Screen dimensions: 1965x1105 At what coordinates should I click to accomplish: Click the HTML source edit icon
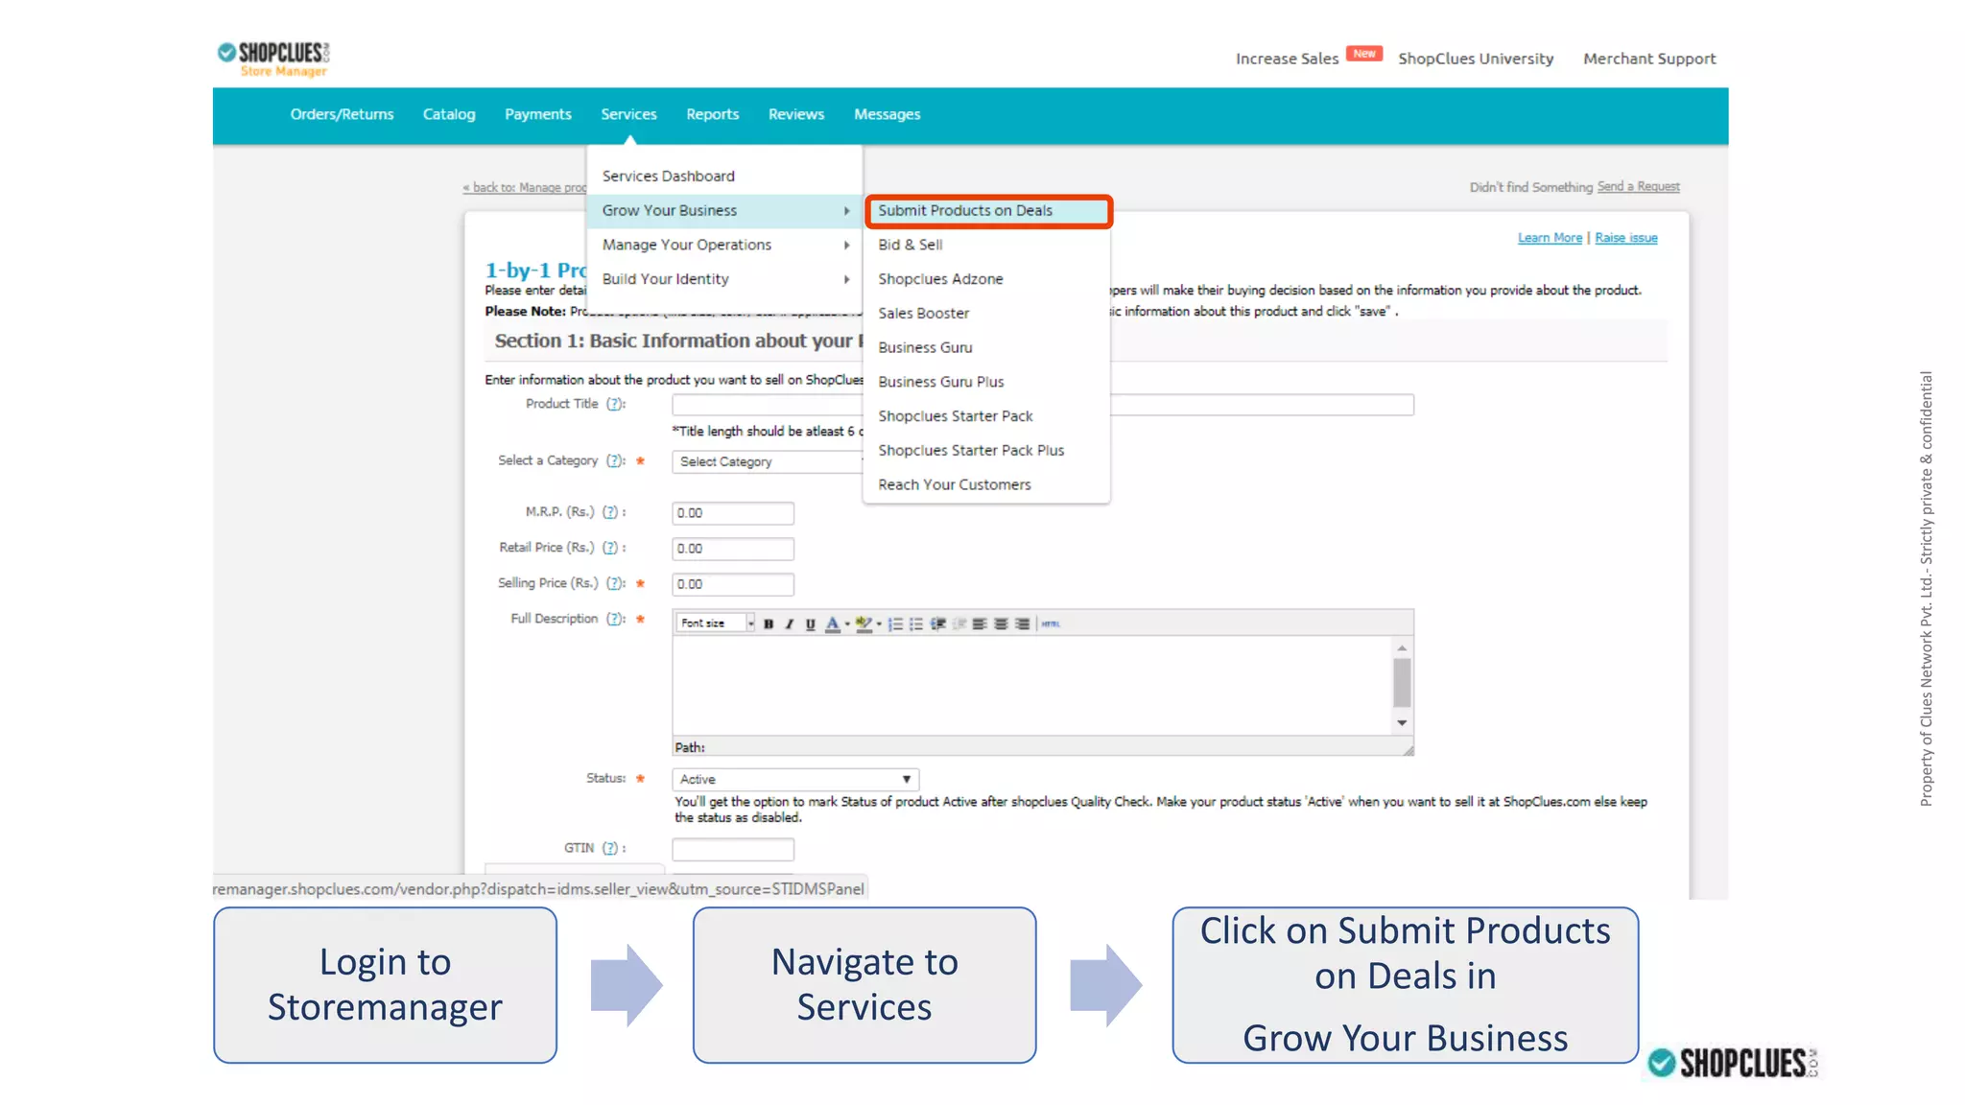pyautogui.click(x=1051, y=623)
